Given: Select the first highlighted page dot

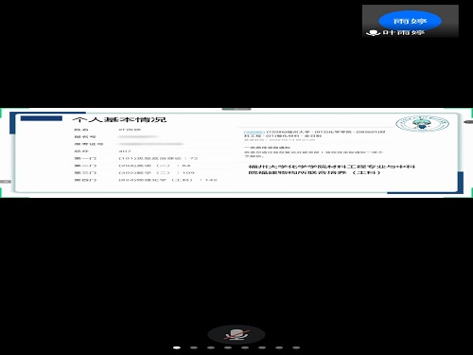Looking at the screenshot, I should tap(177, 347).
